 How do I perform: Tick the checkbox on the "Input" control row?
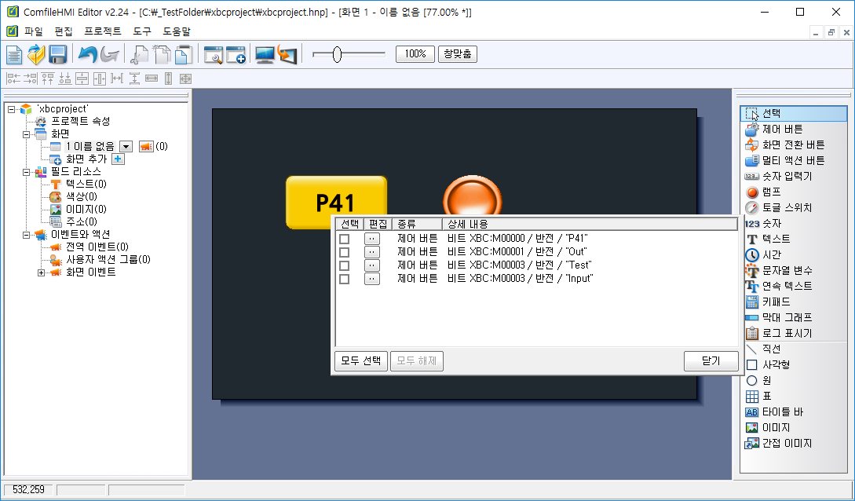[x=343, y=278]
